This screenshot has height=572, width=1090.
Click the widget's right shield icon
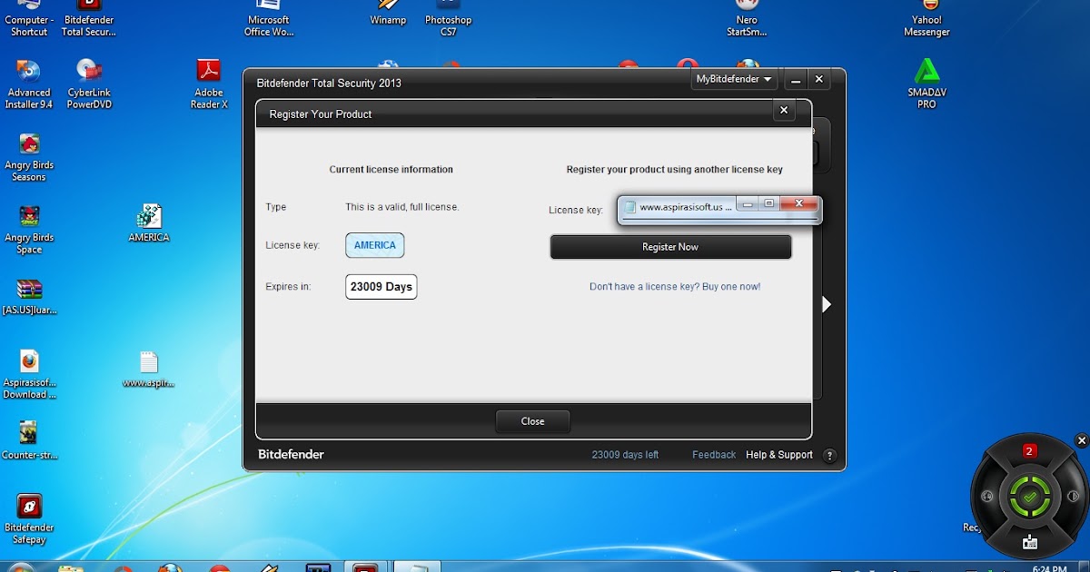[1072, 497]
